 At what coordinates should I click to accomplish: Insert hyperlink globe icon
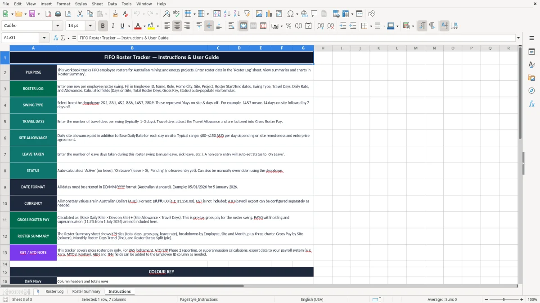304,14
